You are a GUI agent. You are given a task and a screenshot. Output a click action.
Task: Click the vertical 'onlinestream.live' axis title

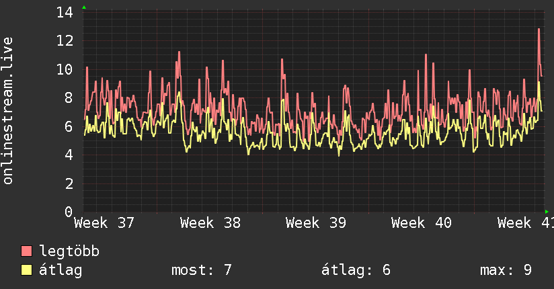(8, 111)
